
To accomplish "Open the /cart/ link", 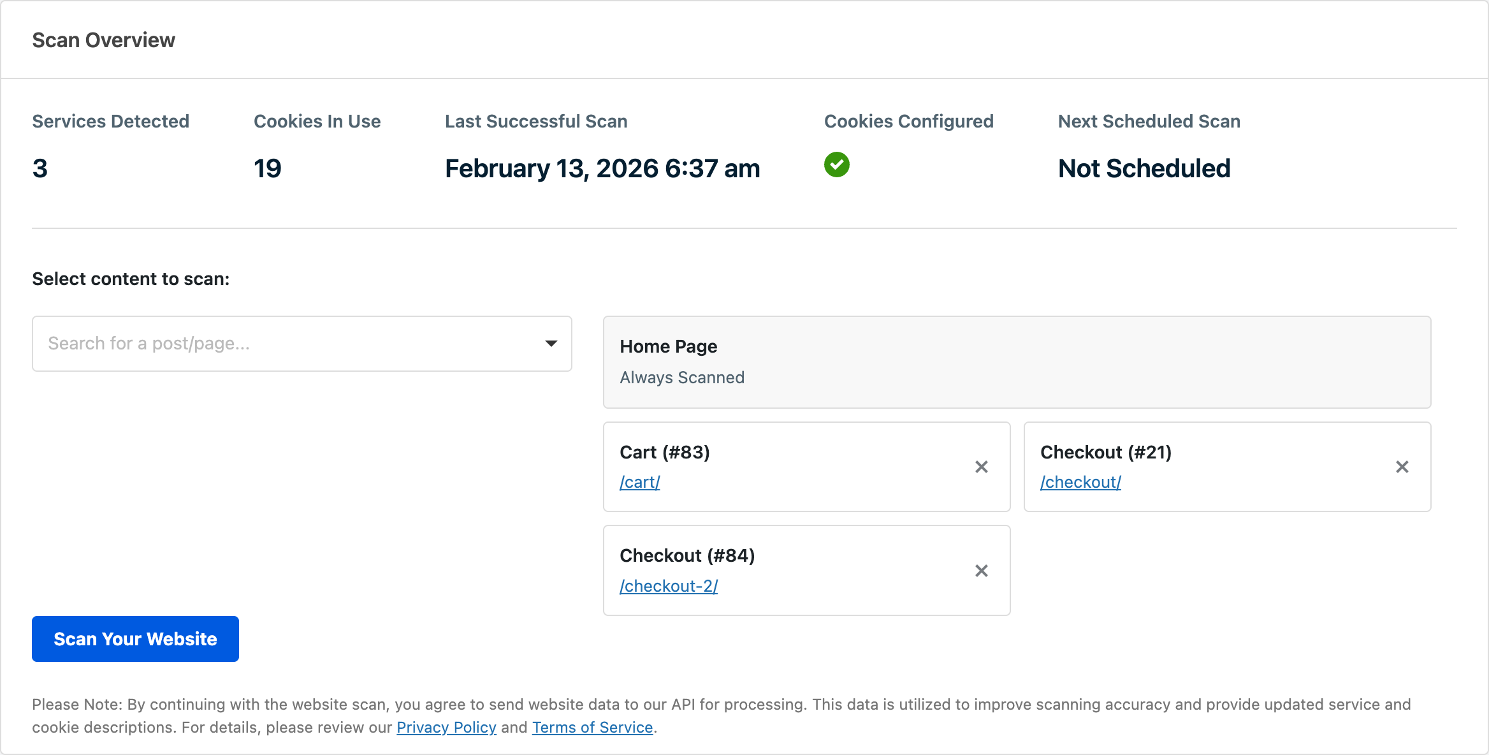I will click(640, 482).
